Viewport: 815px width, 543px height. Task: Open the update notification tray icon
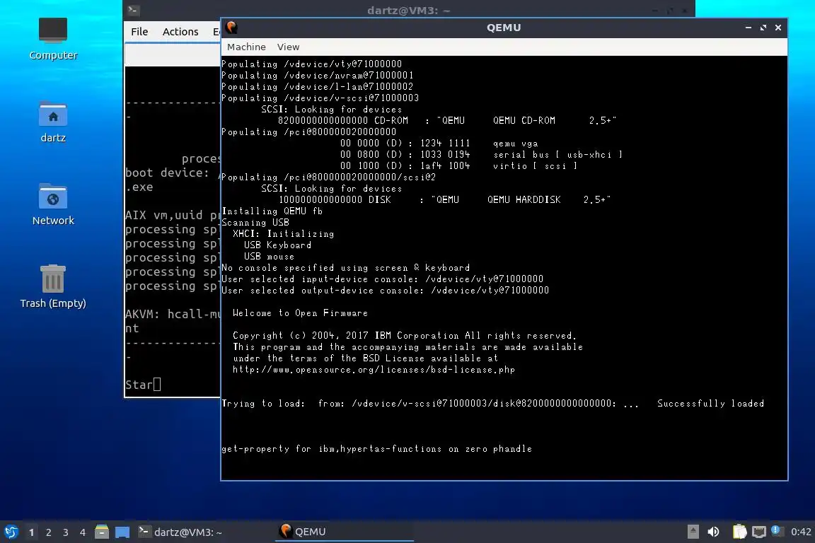pyautogui.click(x=776, y=530)
